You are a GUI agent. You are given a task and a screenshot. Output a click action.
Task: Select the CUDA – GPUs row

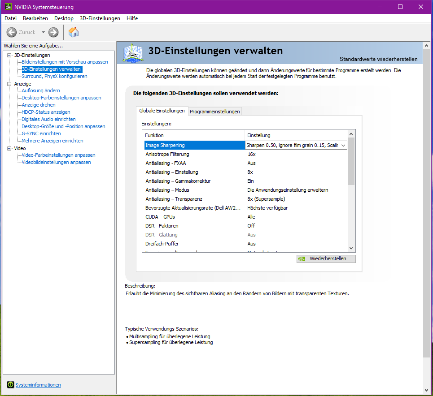coord(246,217)
